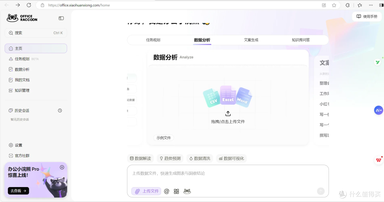Switch to the 知识库问答 tab
384x202 pixels.
(301, 40)
